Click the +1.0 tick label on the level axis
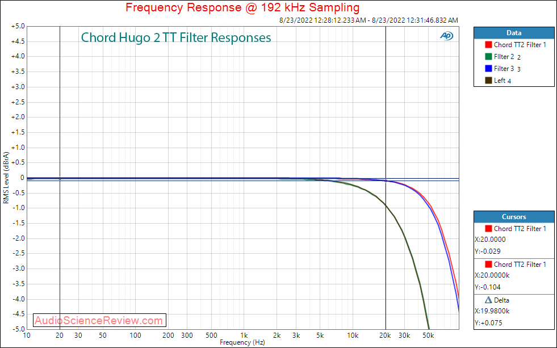 18,148
